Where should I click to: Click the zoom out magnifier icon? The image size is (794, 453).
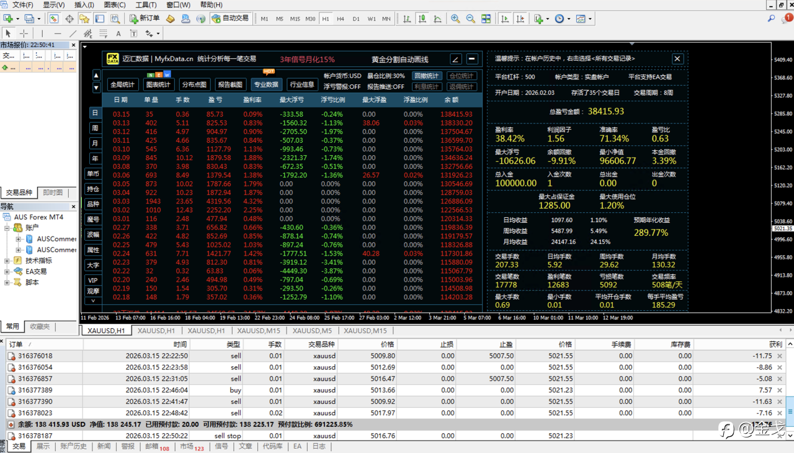[x=471, y=19]
